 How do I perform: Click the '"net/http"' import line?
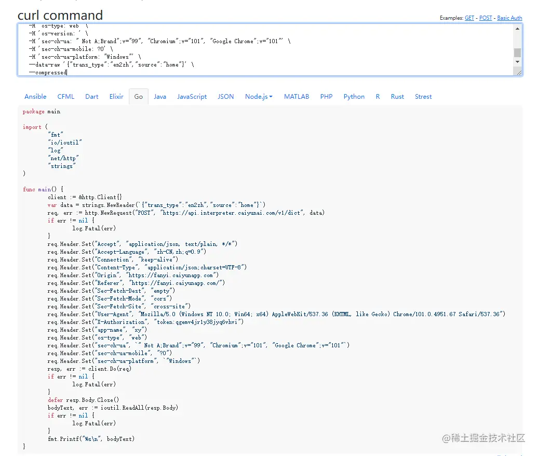tap(63, 158)
